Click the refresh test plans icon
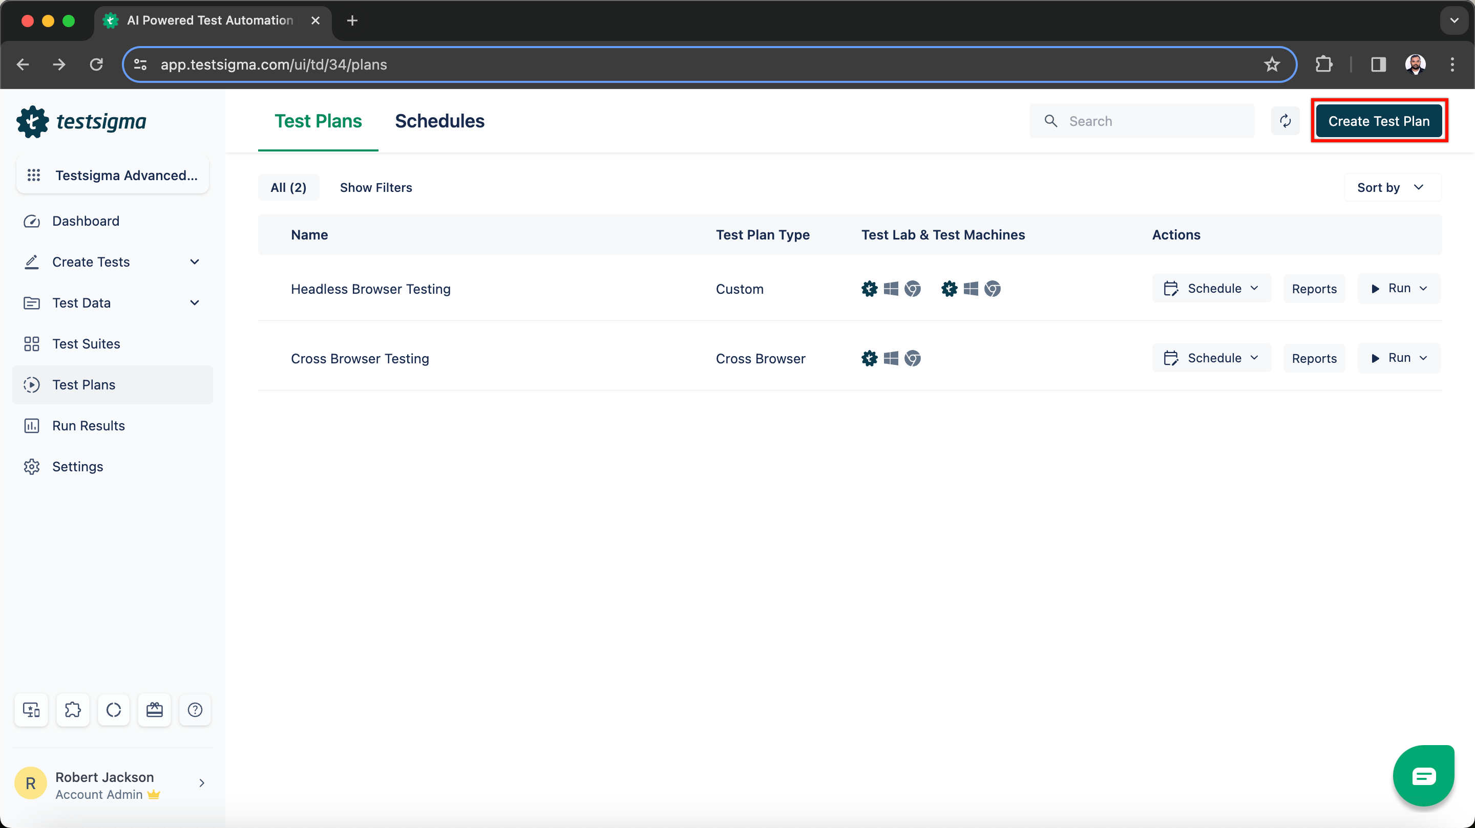Image resolution: width=1475 pixels, height=828 pixels. point(1285,121)
